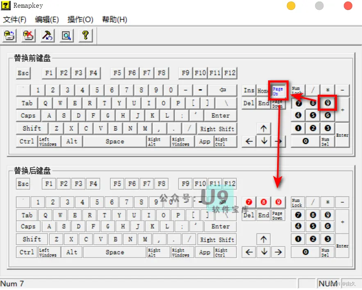
Task: Click the End key on upper keyboard
Action: (x=264, y=103)
